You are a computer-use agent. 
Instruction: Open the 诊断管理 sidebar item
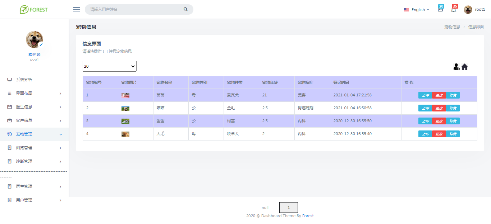(34, 161)
